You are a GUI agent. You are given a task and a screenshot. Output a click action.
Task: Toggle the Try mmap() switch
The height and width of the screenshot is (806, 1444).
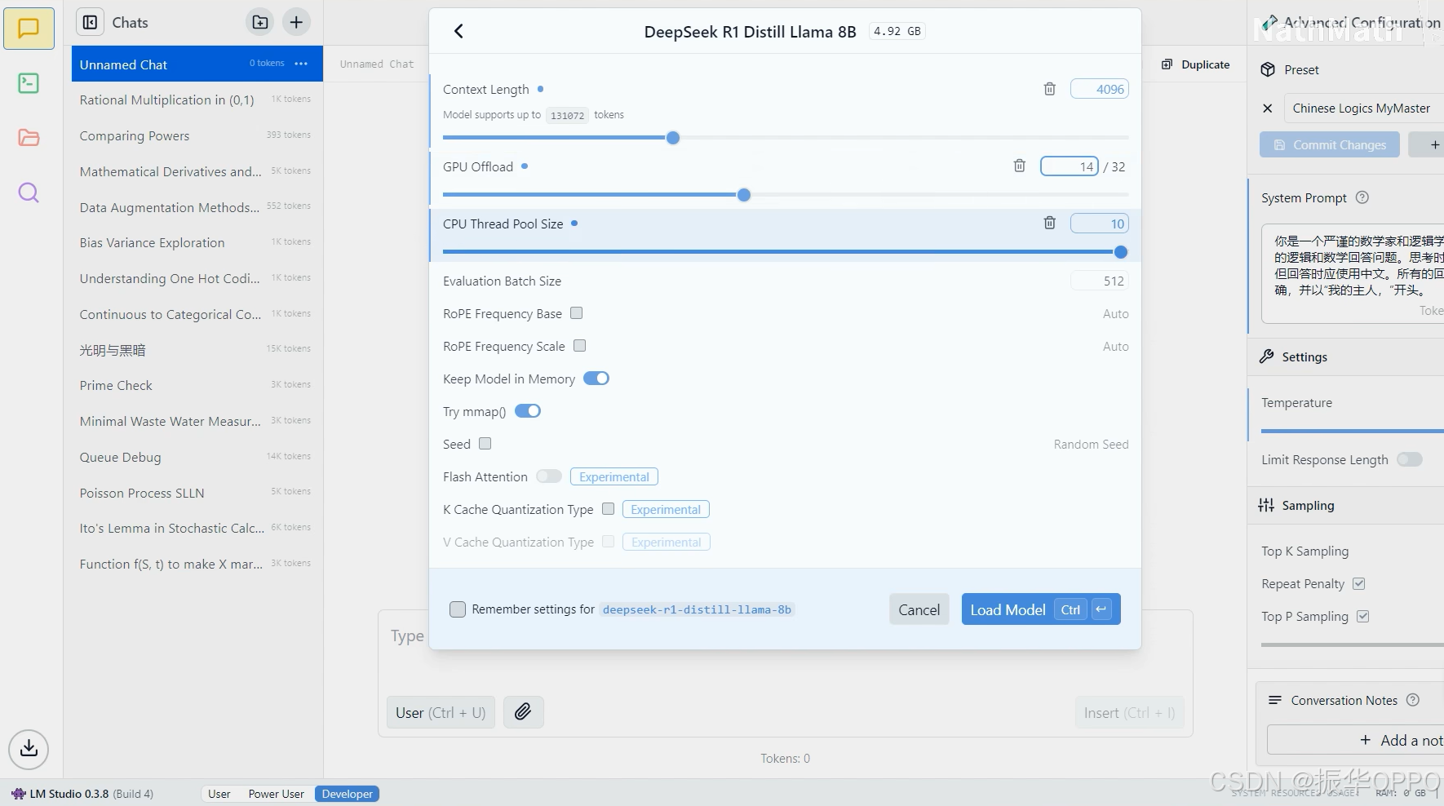coord(528,411)
